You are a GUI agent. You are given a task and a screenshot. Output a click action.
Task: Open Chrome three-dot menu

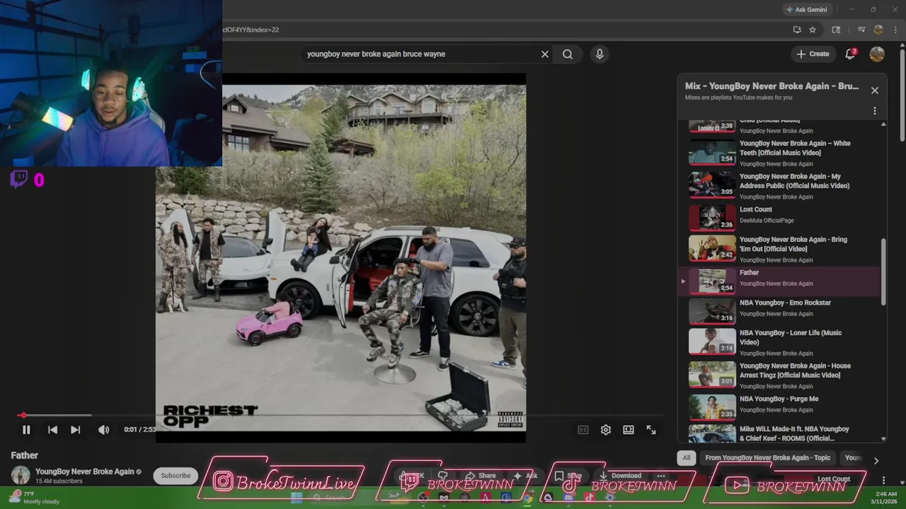click(894, 30)
